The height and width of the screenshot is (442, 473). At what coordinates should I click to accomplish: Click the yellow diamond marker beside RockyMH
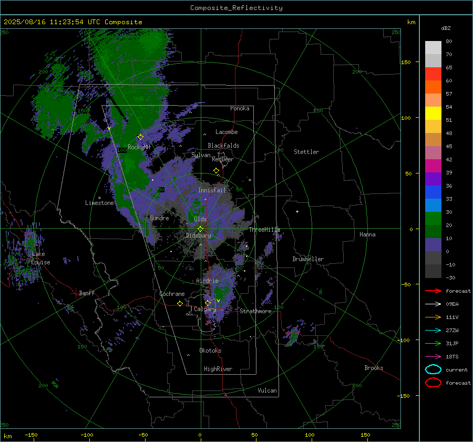click(x=140, y=137)
